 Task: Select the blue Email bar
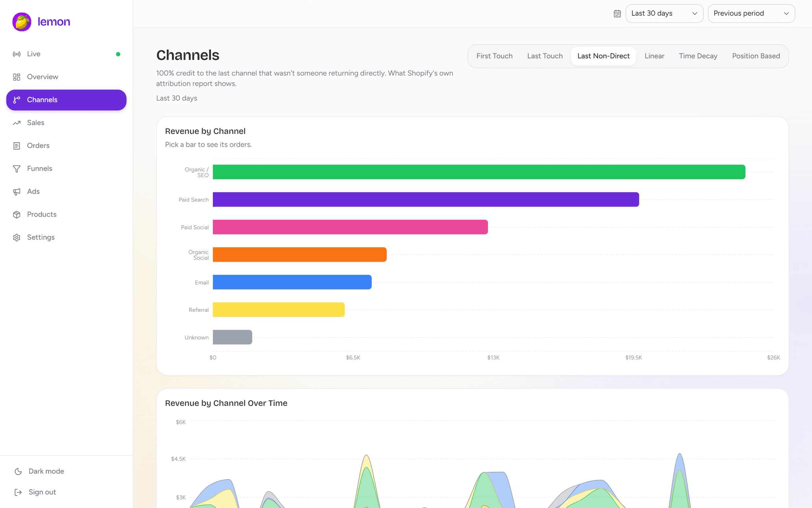tap(292, 282)
